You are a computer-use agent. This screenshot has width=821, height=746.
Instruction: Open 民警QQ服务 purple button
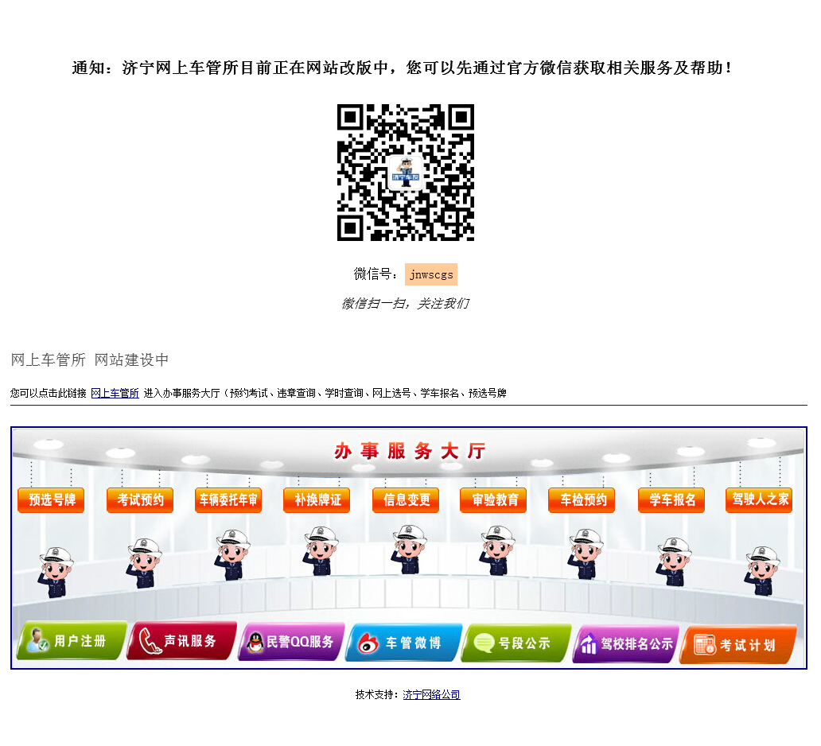click(x=292, y=642)
